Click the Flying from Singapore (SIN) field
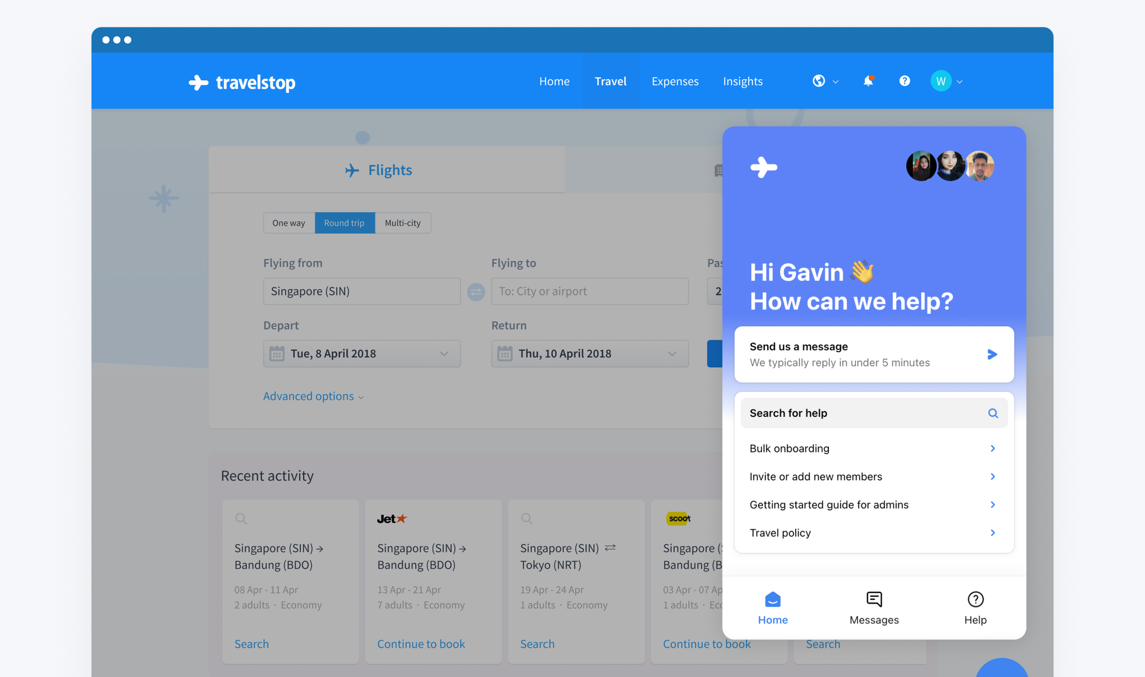 (362, 292)
